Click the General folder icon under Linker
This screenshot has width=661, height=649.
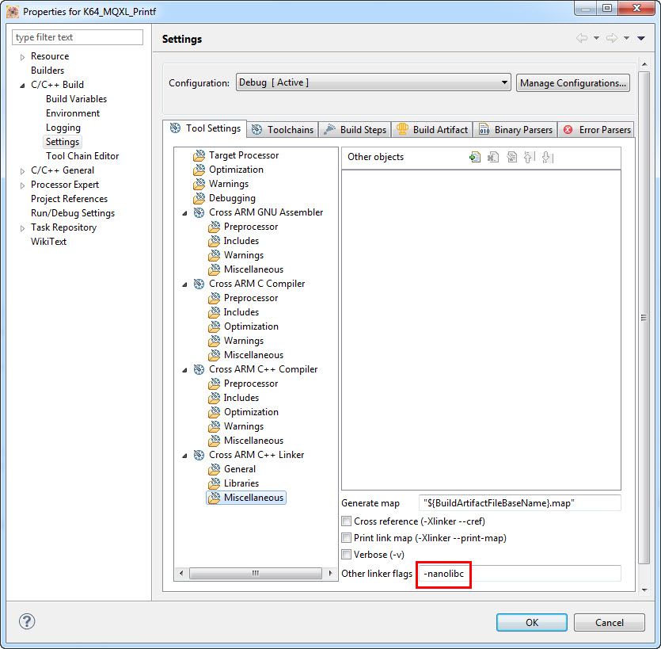(x=215, y=469)
